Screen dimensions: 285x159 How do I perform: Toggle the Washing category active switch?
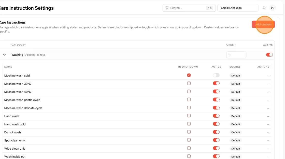(269, 55)
